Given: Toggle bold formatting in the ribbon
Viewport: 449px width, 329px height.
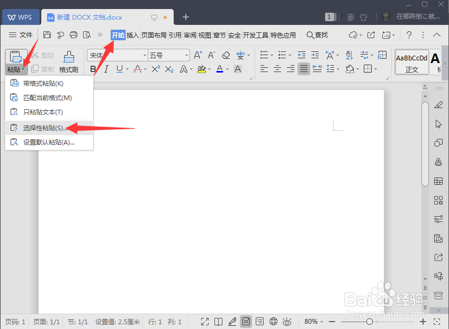Looking at the screenshot, I should click(x=93, y=68).
